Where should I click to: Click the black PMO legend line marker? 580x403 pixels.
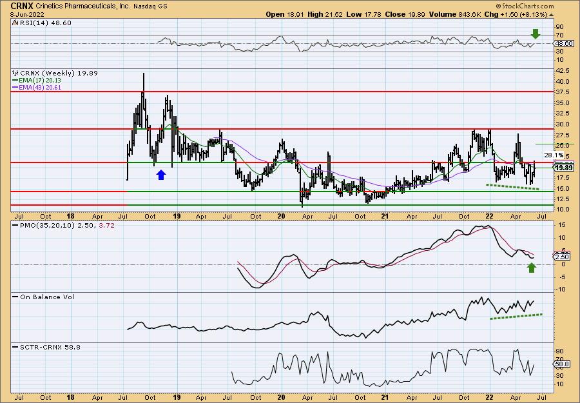pyautogui.click(x=15, y=225)
